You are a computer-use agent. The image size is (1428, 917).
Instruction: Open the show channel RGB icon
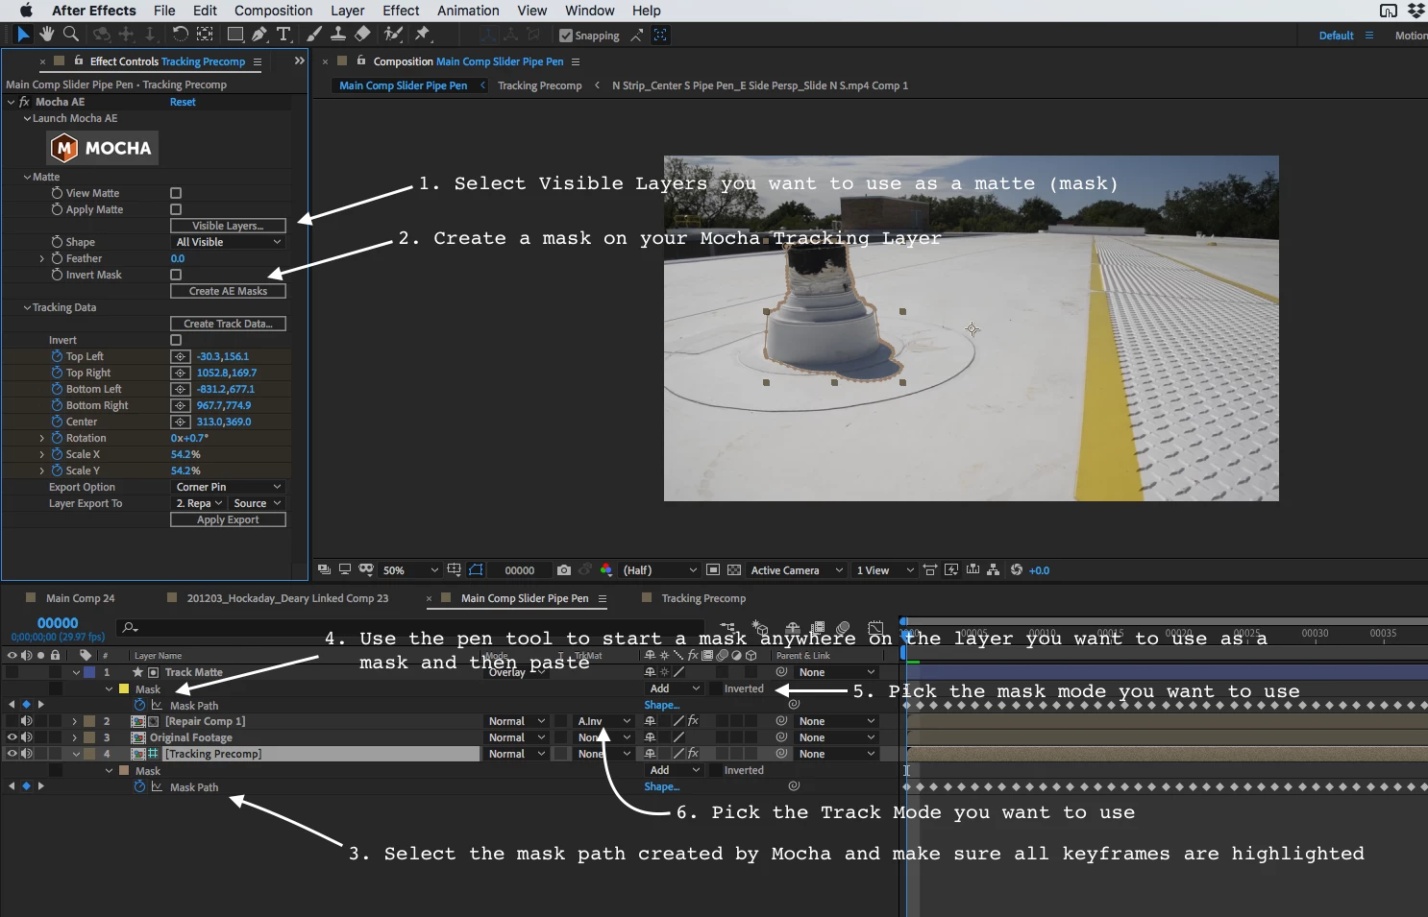(x=606, y=570)
